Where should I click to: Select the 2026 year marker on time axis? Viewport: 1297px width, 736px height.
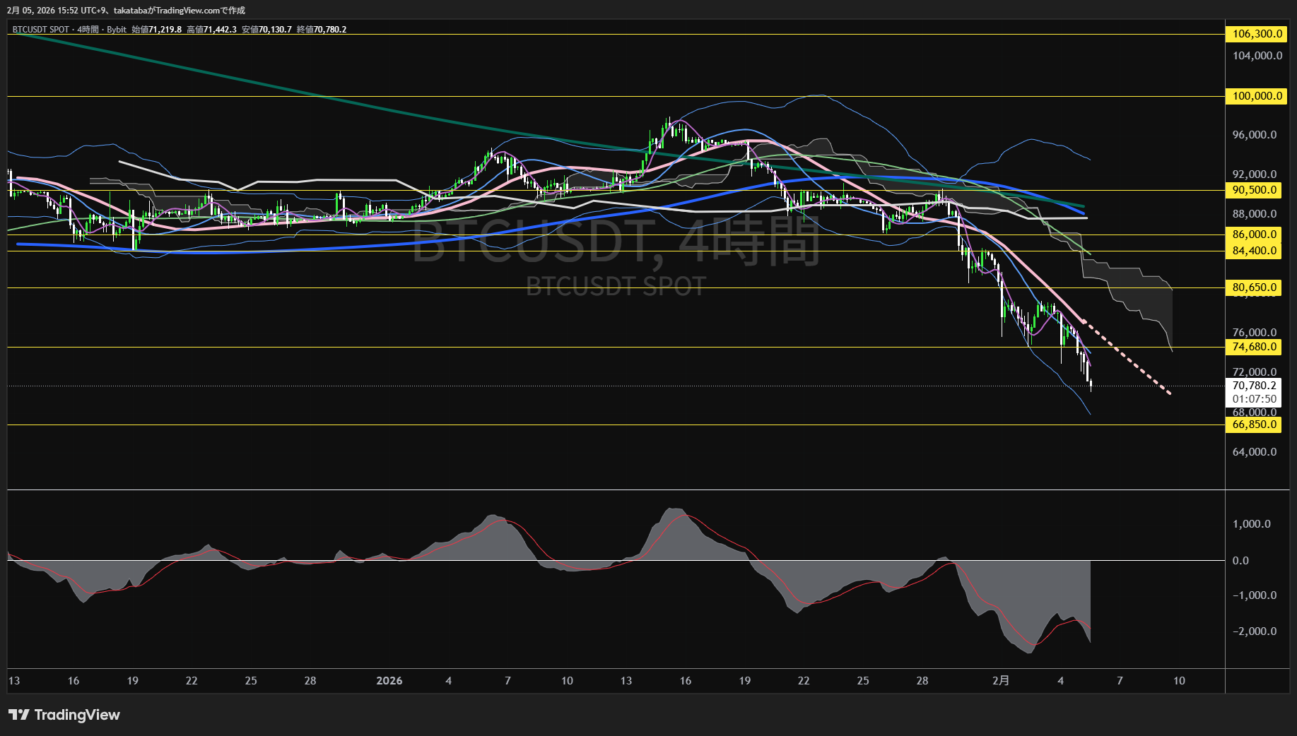click(x=389, y=681)
